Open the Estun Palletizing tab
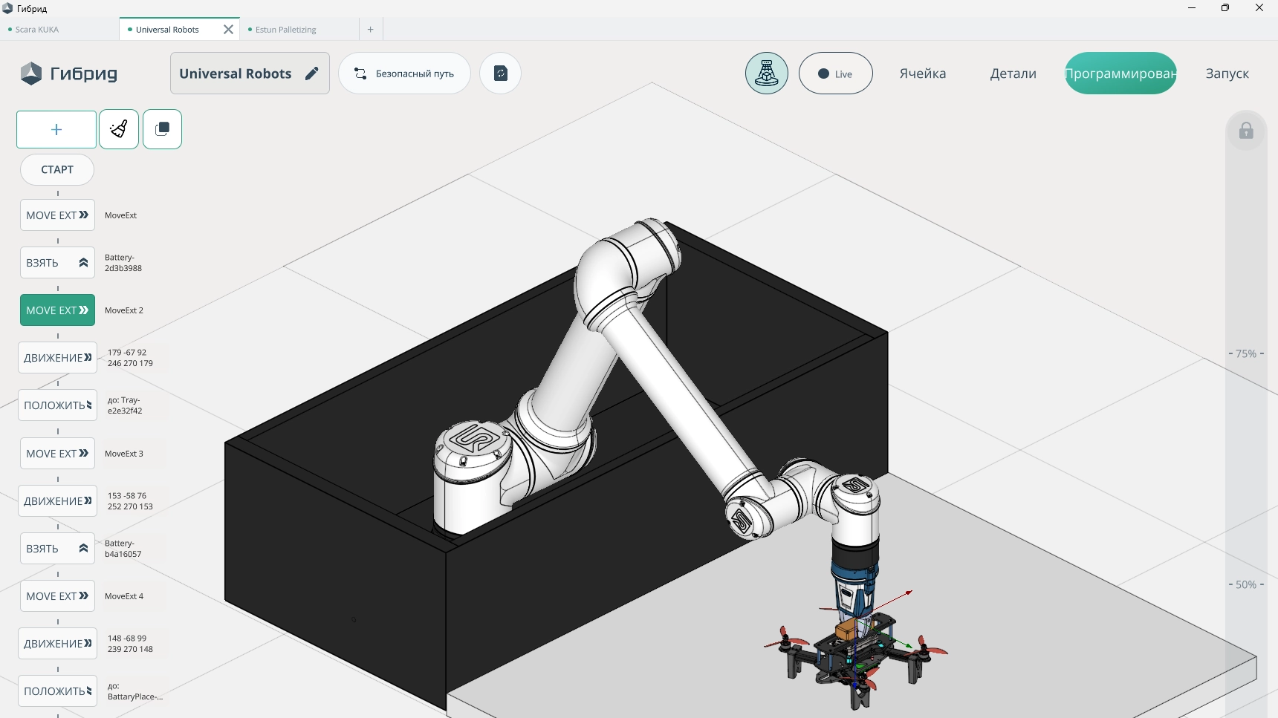1278x718 pixels. pyautogui.click(x=285, y=30)
